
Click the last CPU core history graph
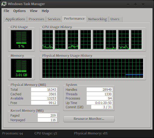pyautogui.click(x=136, y=40)
